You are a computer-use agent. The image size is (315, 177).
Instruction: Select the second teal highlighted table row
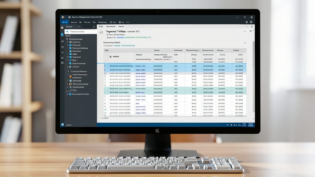[175, 92]
